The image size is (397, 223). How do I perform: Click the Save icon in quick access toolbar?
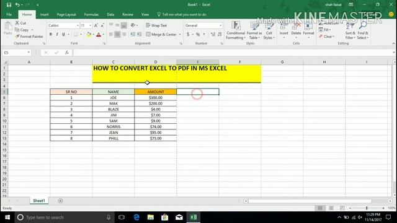tap(9, 5)
